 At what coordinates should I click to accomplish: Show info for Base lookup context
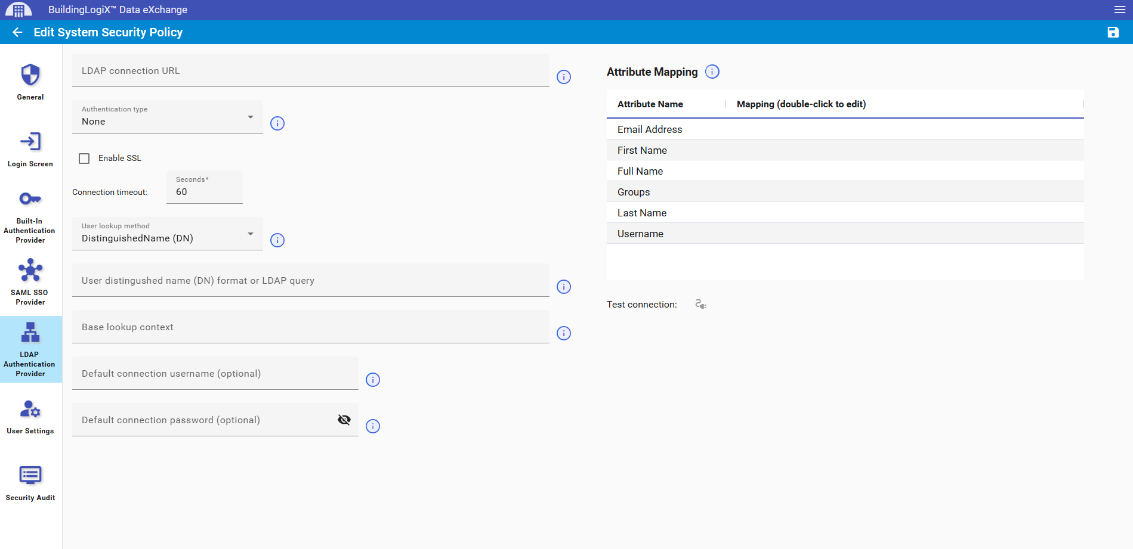pyautogui.click(x=564, y=333)
